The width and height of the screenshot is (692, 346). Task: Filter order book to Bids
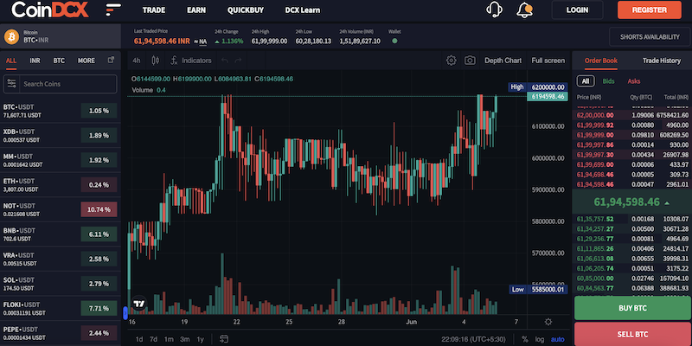coord(608,81)
